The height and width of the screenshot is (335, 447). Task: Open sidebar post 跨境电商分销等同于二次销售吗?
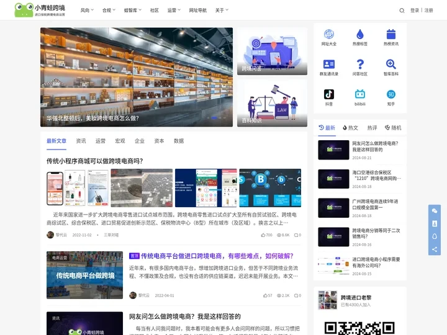376,233
